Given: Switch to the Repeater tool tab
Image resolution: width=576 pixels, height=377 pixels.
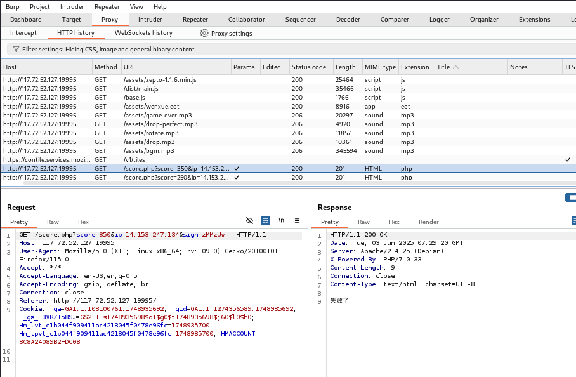Looking at the screenshot, I should 195,20.
